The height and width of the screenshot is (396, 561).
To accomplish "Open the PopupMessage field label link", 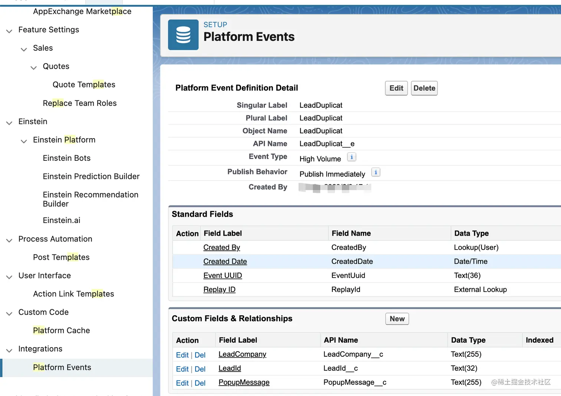I will (x=244, y=382).
